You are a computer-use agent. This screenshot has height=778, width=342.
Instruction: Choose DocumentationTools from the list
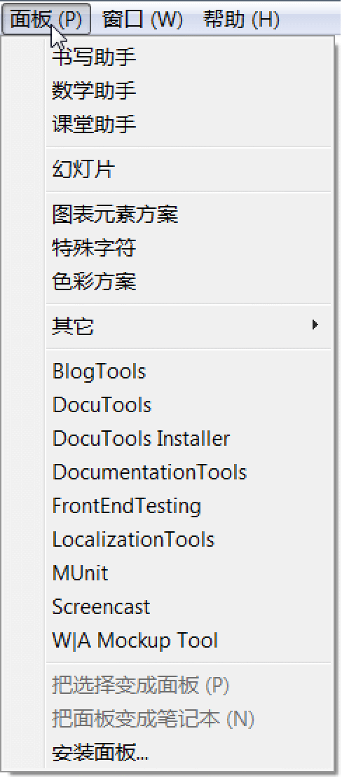click(189, 472)
